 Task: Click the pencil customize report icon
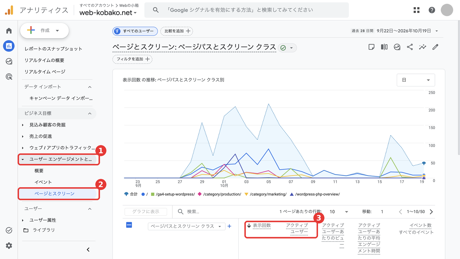(x=435, y=47)
